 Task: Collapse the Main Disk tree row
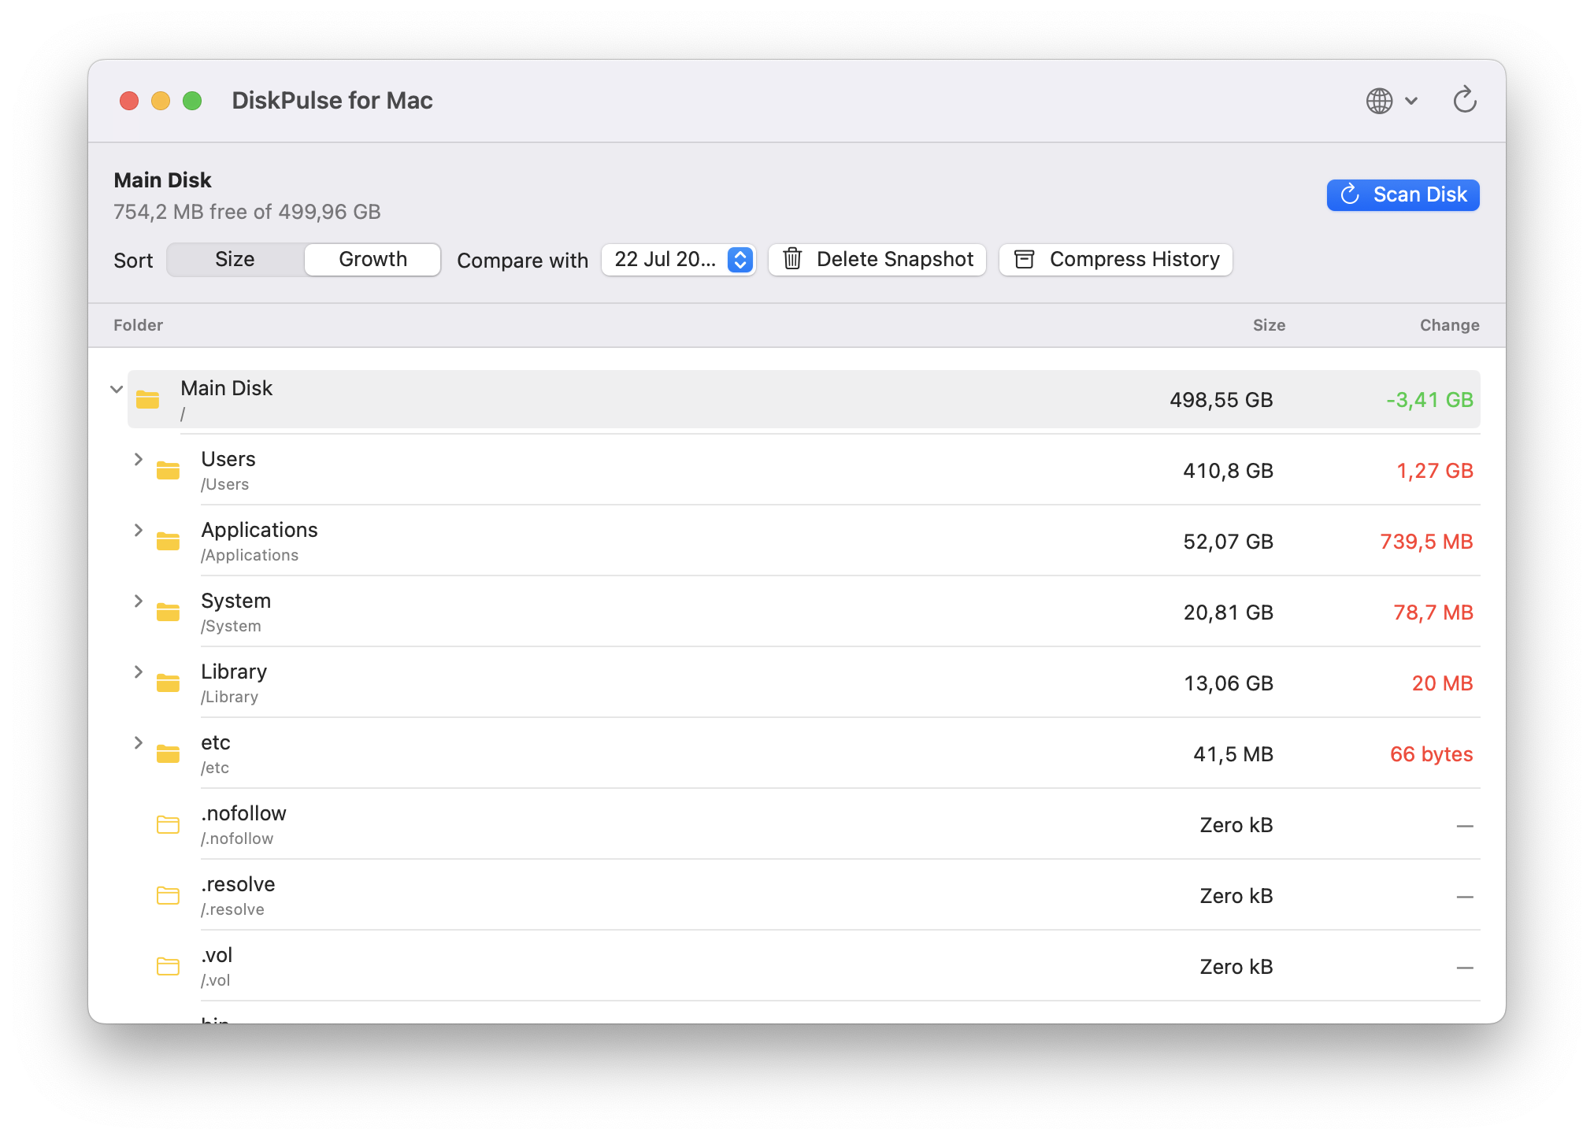tap(117, 389)
